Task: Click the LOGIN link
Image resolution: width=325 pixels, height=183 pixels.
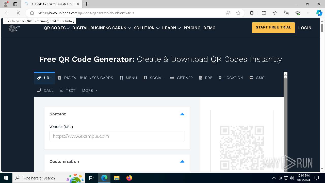Action: click(305, 28)
